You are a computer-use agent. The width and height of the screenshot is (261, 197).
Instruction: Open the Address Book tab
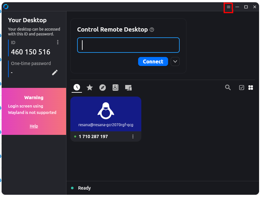115,88
